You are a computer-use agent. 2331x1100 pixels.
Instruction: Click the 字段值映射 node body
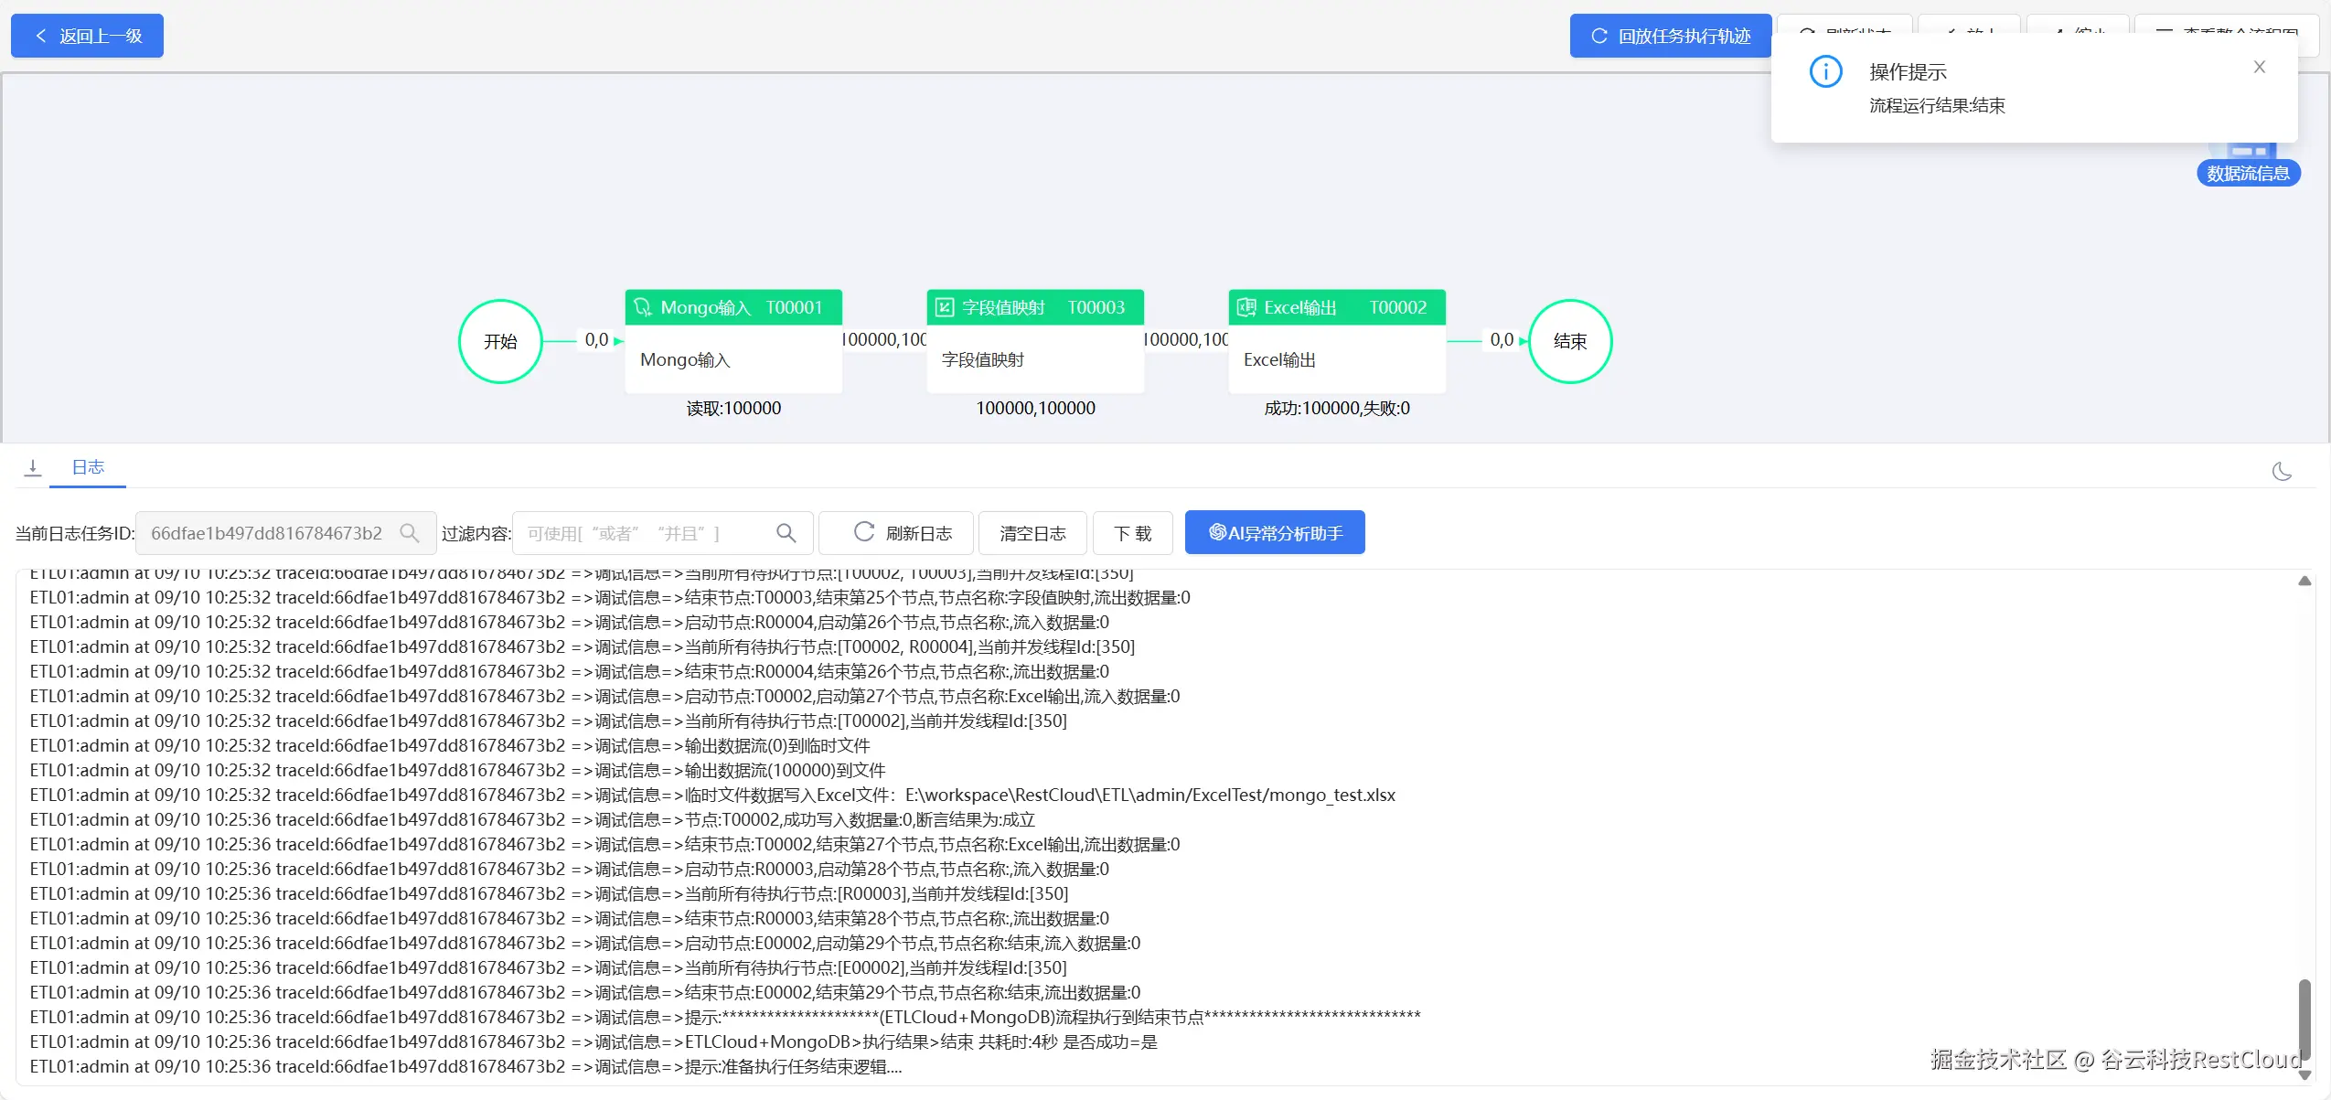click(x=1035, y=359)
